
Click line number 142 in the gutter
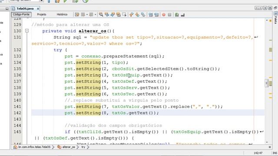click(x=17, y=113)
